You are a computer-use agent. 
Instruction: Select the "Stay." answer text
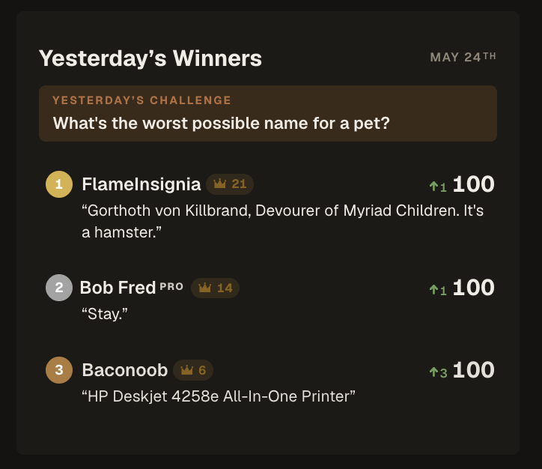105,314
